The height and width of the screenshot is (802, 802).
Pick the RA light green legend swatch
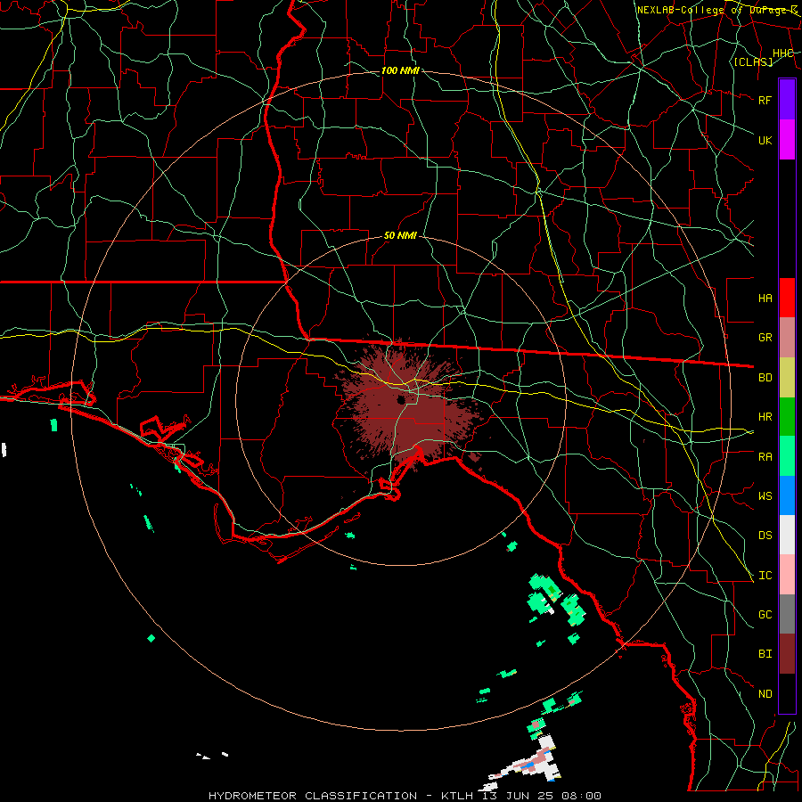[x=787, y=456]
